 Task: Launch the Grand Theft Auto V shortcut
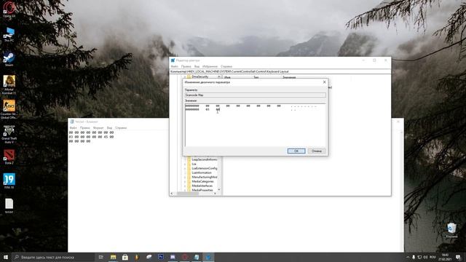pyautogui.click(x=9, y=134)
